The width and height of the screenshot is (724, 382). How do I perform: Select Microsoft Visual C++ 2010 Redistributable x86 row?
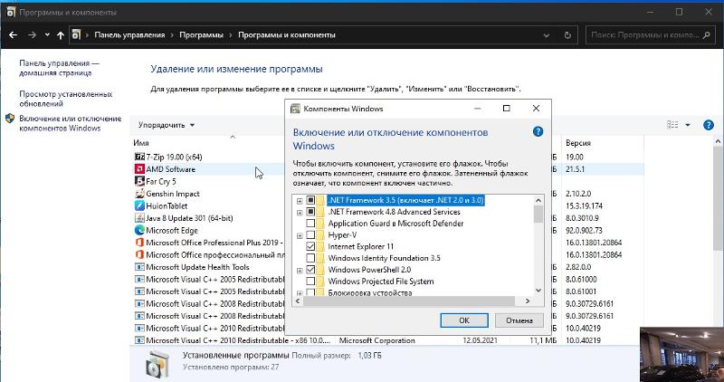[x=386, y=340]
